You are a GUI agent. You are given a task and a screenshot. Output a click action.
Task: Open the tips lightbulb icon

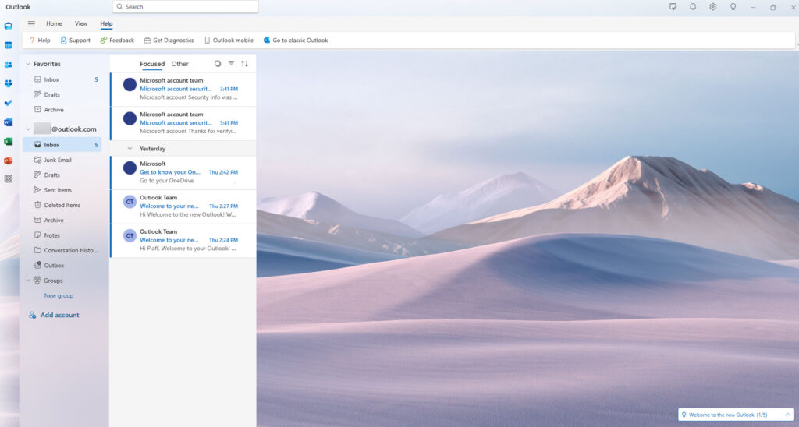click(x=733, y=6)
